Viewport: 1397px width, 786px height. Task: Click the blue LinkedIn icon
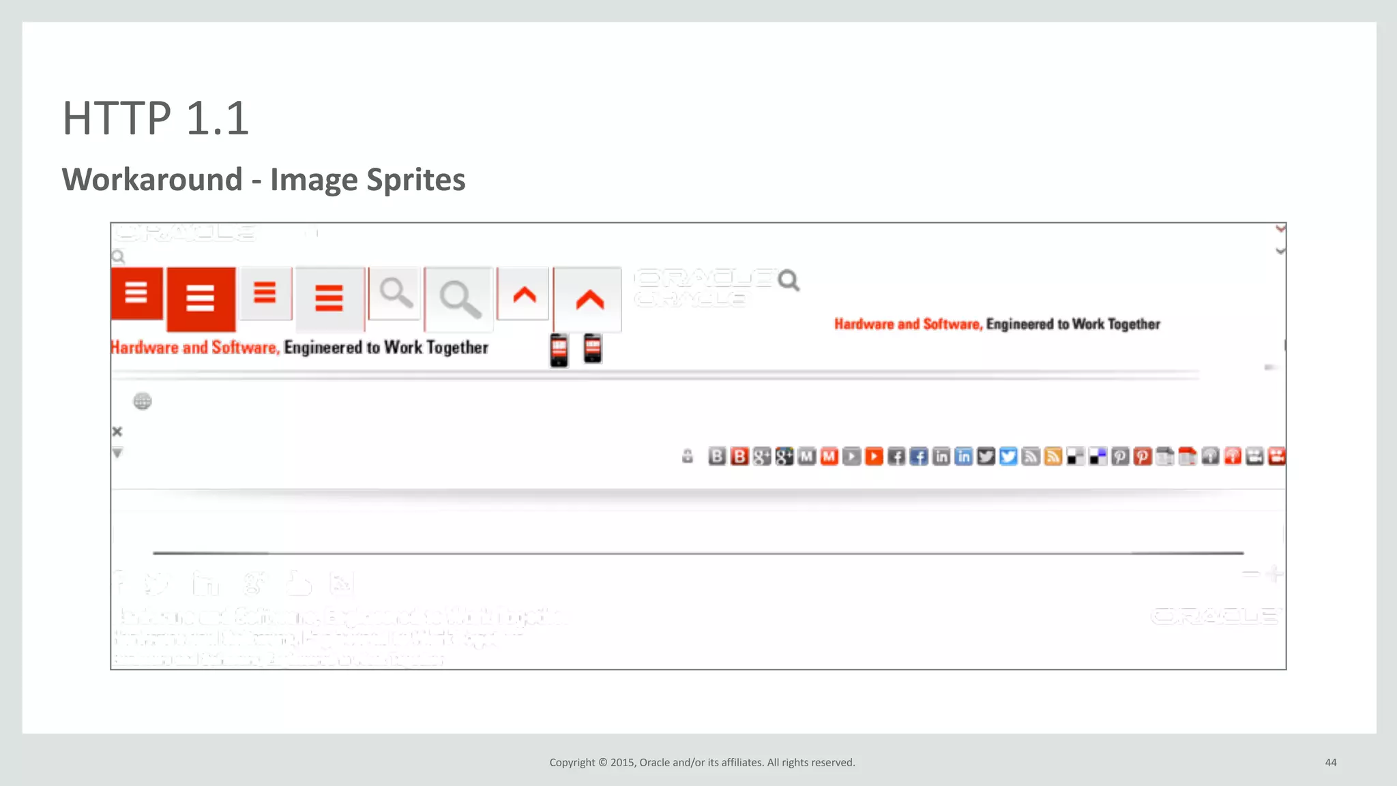[964, 456]
